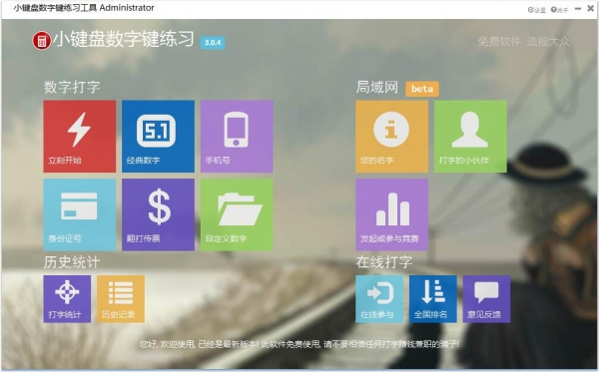Open 打字统计 crosshair tile
The width and height of the screenshot is (599, 372).
click(x=67, y=299)
